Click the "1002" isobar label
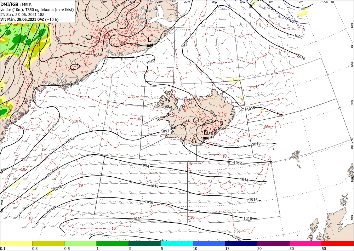 (x=8, y=61)
